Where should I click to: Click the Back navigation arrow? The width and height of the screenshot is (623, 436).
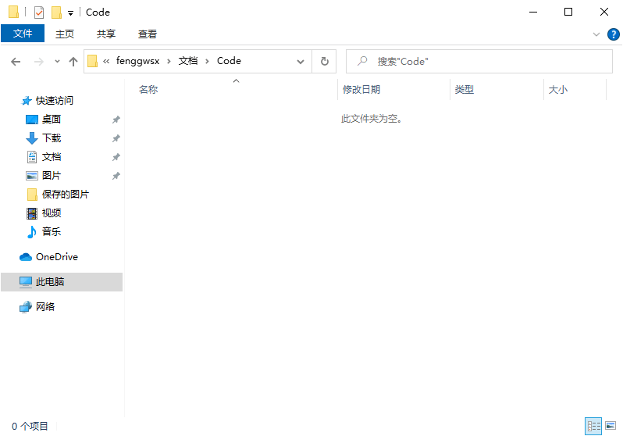(x=16, y=61)
